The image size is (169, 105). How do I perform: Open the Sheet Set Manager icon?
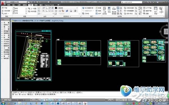[x=114, y=11]
